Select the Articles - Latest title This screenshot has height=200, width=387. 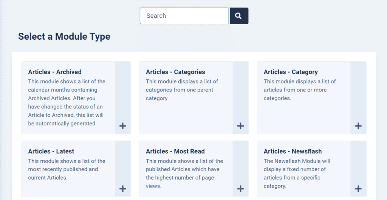[51, 151]
